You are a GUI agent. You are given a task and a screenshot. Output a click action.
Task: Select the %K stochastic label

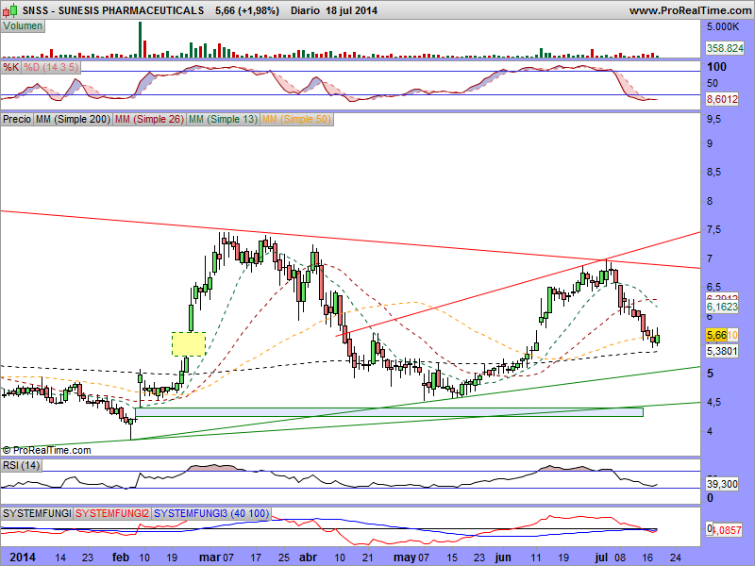click(11, 67)
